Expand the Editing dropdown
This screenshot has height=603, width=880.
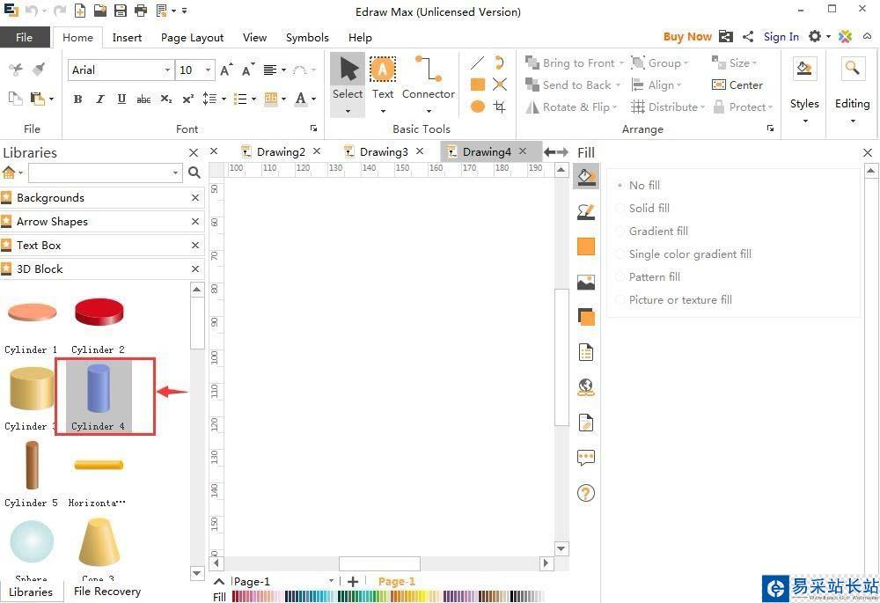point(853,121)
